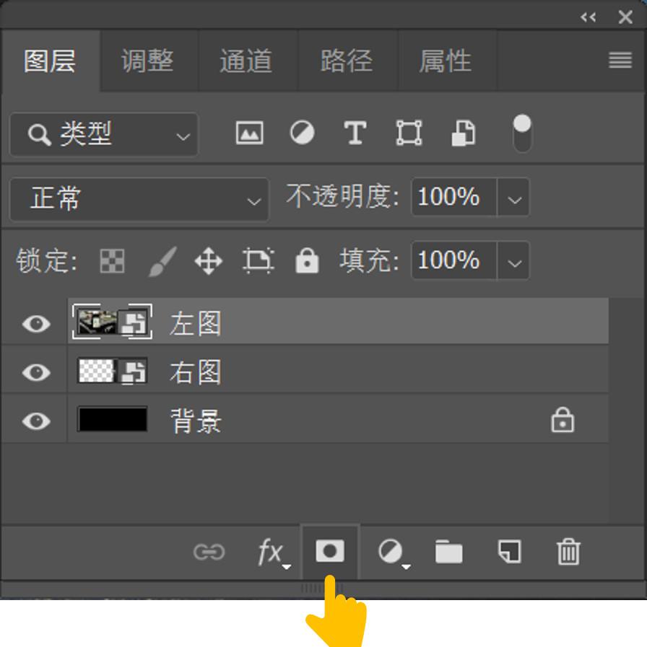Open the layer type filter dropdown 类型
Viewport: 647px width, 647px height.
103,136
